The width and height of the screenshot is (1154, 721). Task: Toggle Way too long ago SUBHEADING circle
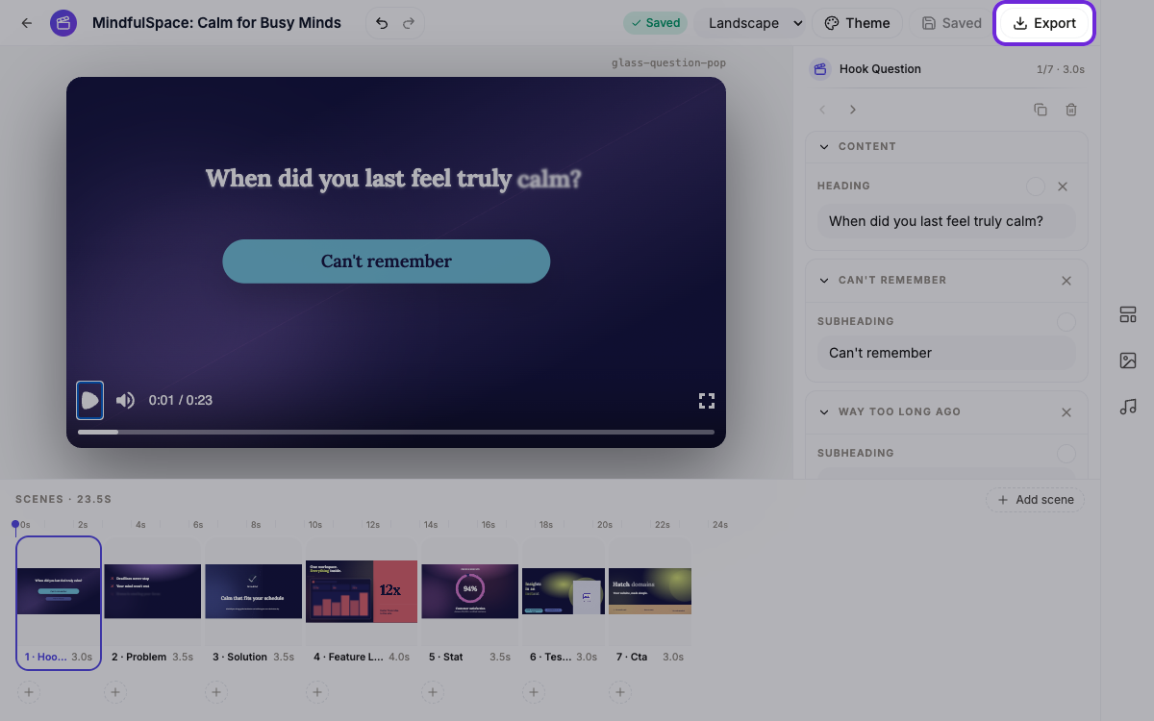coord(1066,454)
